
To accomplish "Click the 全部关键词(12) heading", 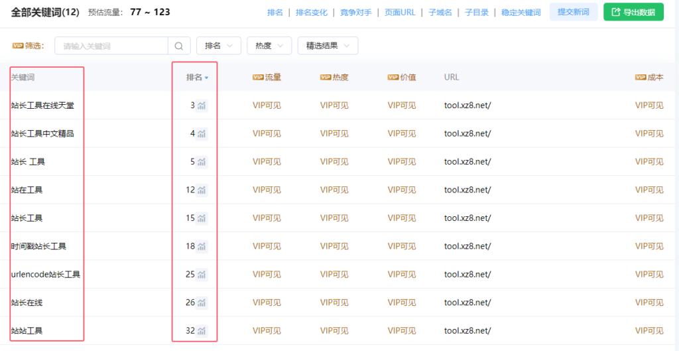I will [45, 12].
